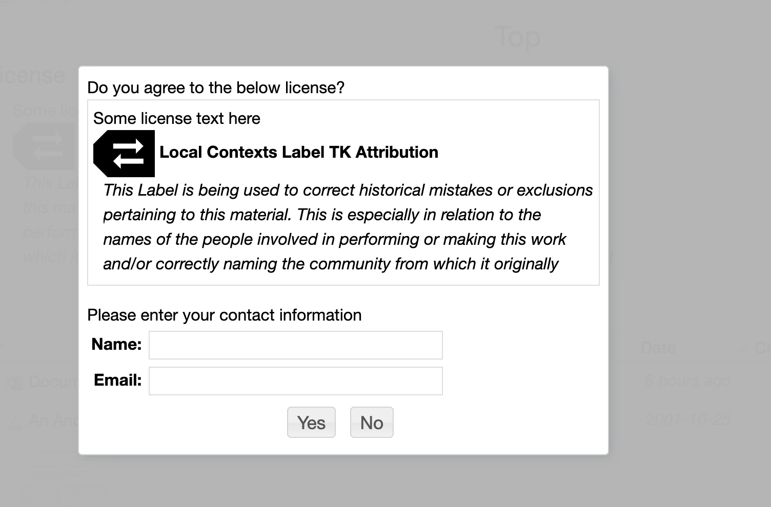
Task: Decline the license with the No button
Action: click(372, 422)
